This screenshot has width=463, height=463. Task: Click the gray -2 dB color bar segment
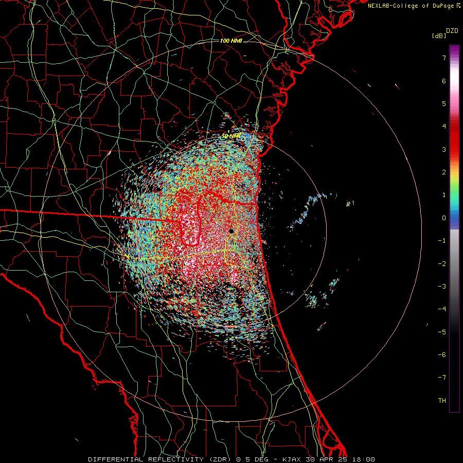(x=454, y=264)
